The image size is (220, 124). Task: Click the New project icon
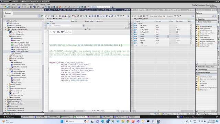[2, 7]
